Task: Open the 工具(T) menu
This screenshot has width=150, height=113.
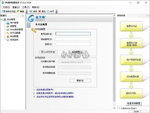Action: (26, 7)
